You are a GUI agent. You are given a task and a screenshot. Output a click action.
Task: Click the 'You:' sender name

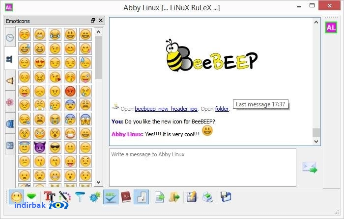(117, 122)
